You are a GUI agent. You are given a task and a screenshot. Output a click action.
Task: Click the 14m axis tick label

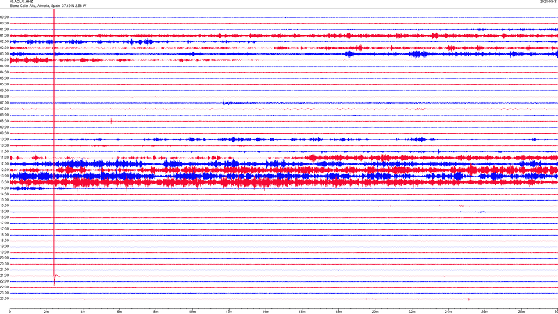266,312
